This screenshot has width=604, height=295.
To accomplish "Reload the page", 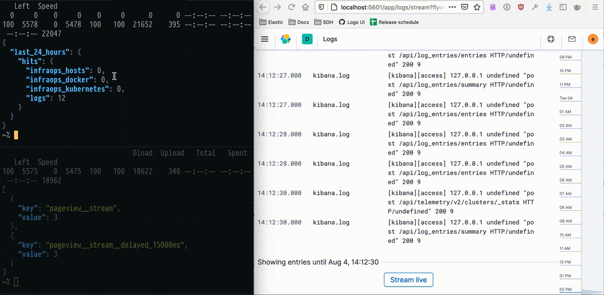I will click(x=291, y=7).
